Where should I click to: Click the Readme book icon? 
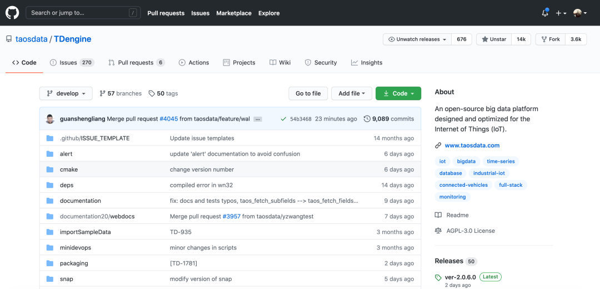pyautogui.click(x=438, y=215)
